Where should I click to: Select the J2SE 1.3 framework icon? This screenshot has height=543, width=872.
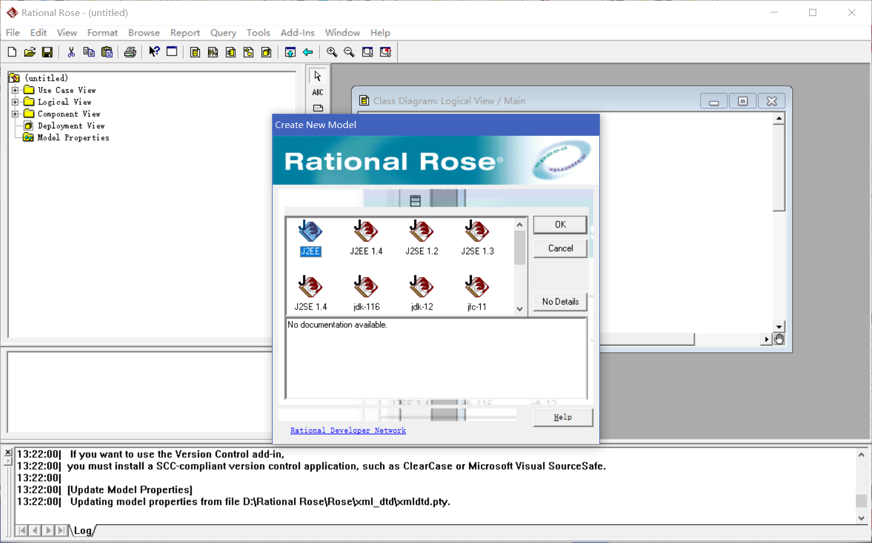click(477, 238)
